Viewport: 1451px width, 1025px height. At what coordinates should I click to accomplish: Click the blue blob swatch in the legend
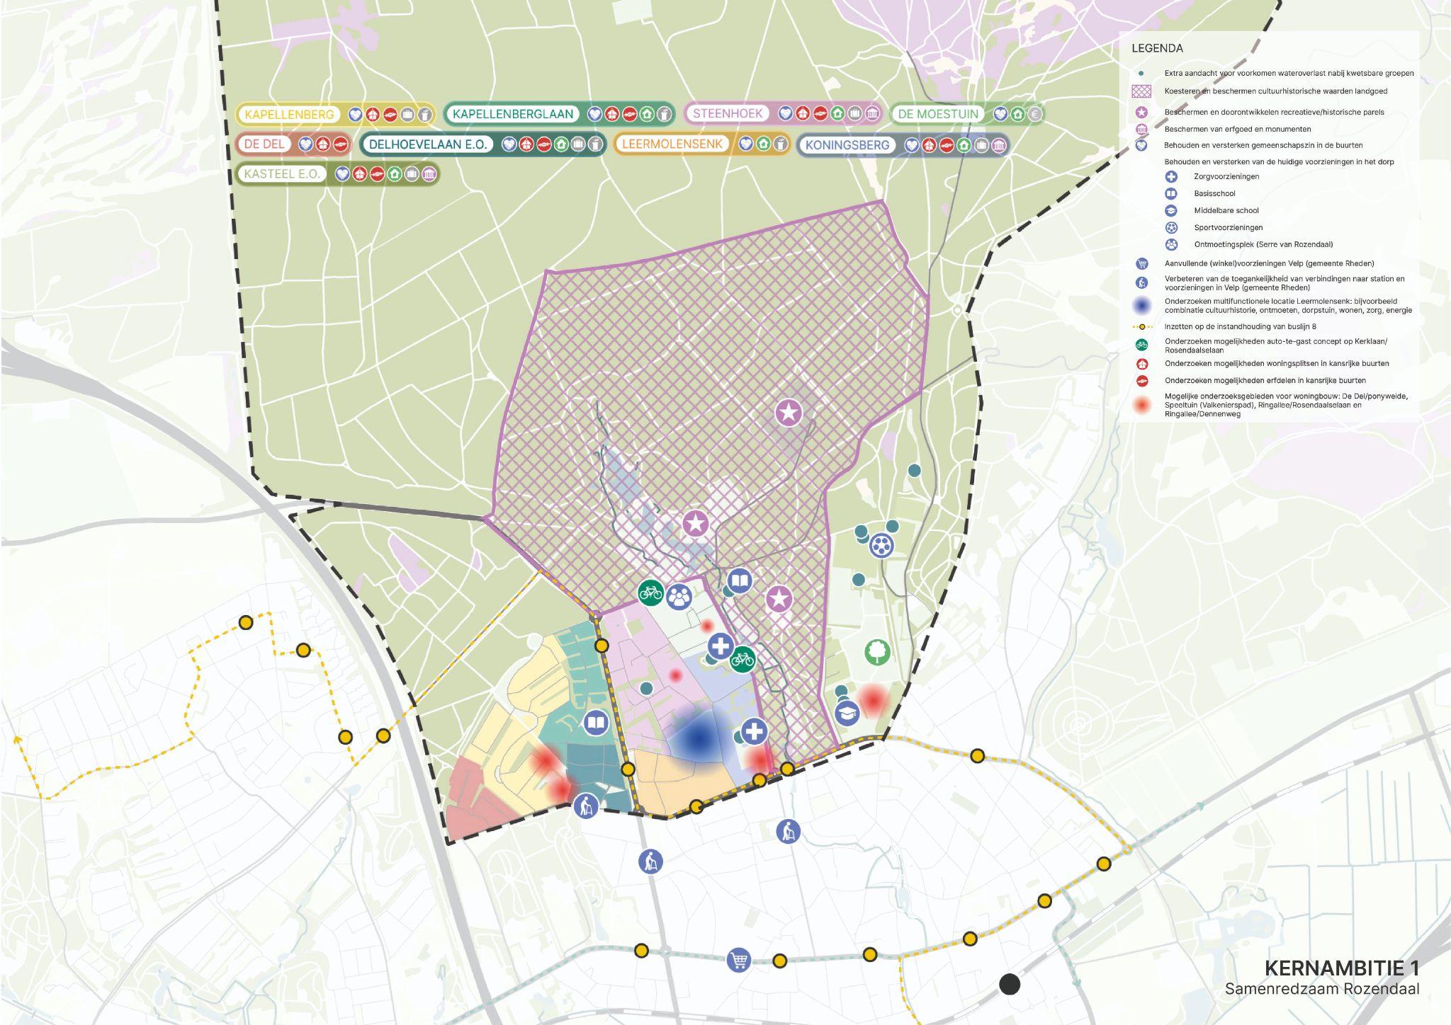tap(1141, 306)
